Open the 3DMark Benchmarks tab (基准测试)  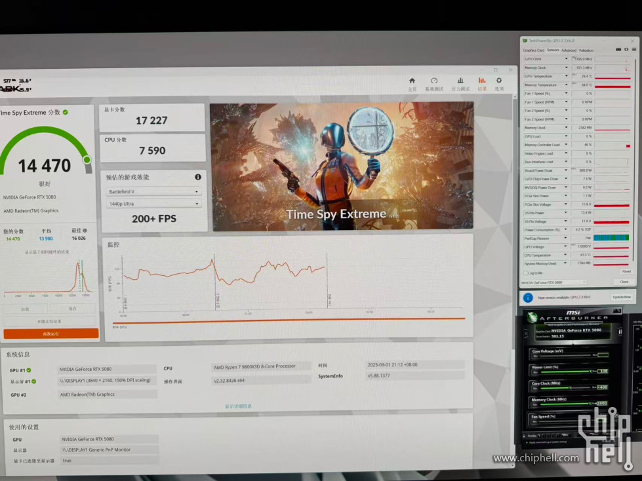[x=434, y=84]
